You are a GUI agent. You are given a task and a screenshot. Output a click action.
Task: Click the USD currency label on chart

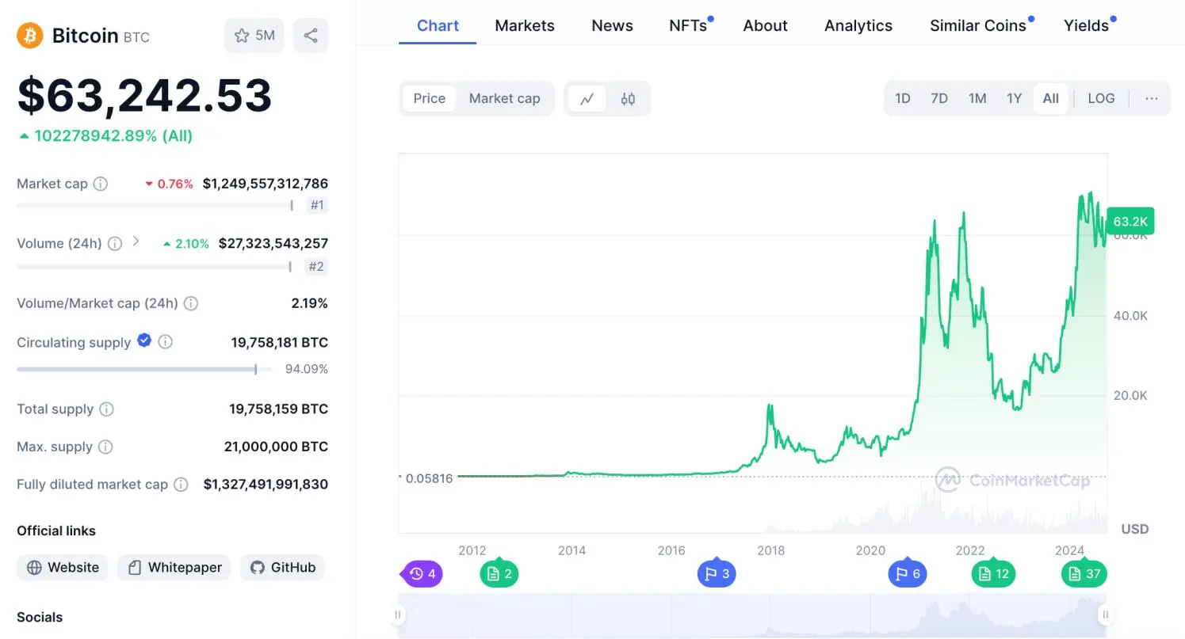coord(1135,529)
